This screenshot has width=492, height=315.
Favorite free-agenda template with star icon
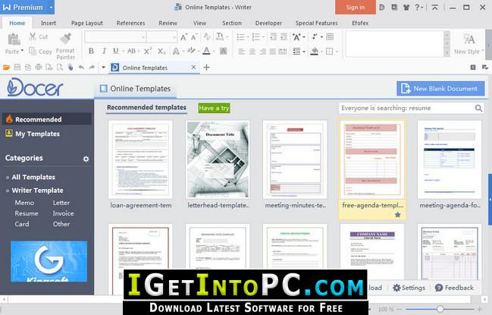pyautogui.click(x=397, y=215)
